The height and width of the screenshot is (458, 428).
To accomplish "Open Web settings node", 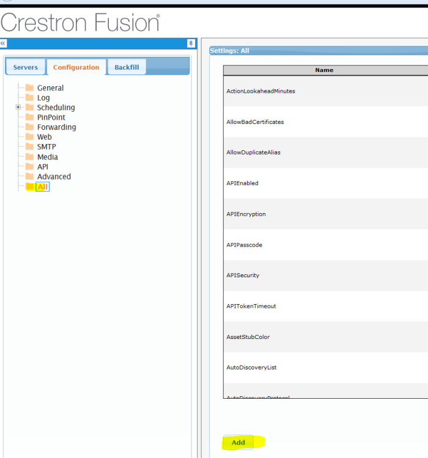I will 44,137.
